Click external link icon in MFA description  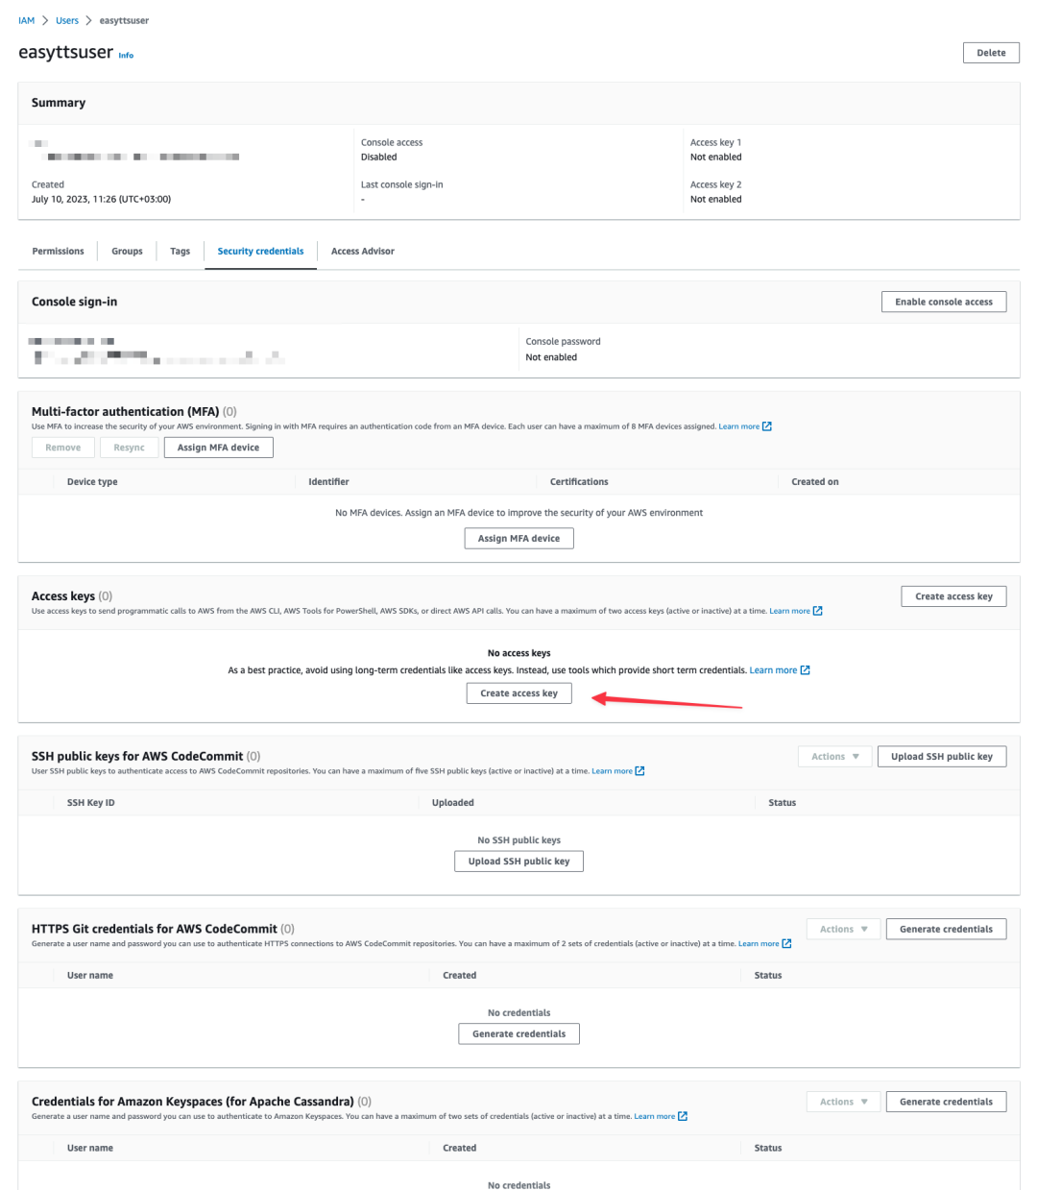(766, 426)
